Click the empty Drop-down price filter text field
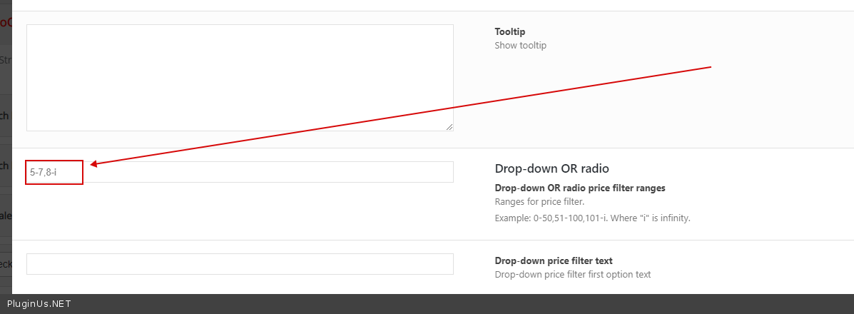Image resolution: width=854 pixels, height=314 pixels. coord(240,264)
